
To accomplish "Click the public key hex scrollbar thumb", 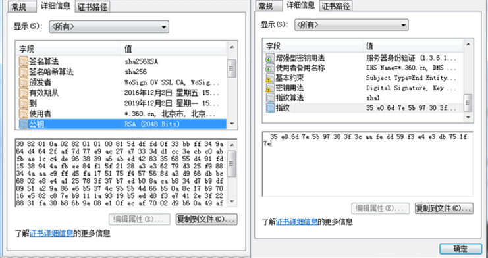I will (x=232, y=163).
